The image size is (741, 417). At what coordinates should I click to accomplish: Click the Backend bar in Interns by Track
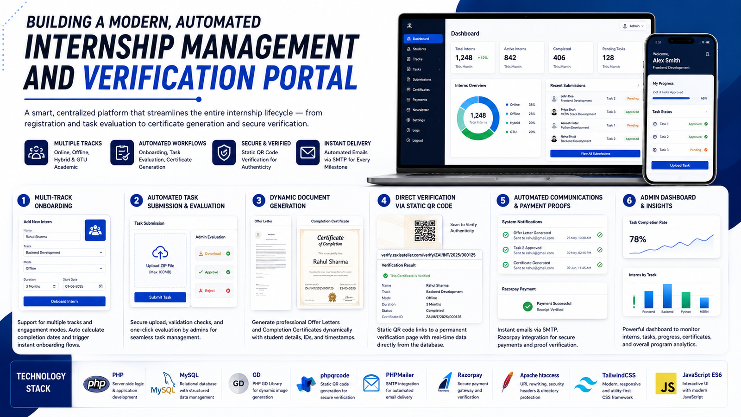pyautogui.click(x=667, y=296)
